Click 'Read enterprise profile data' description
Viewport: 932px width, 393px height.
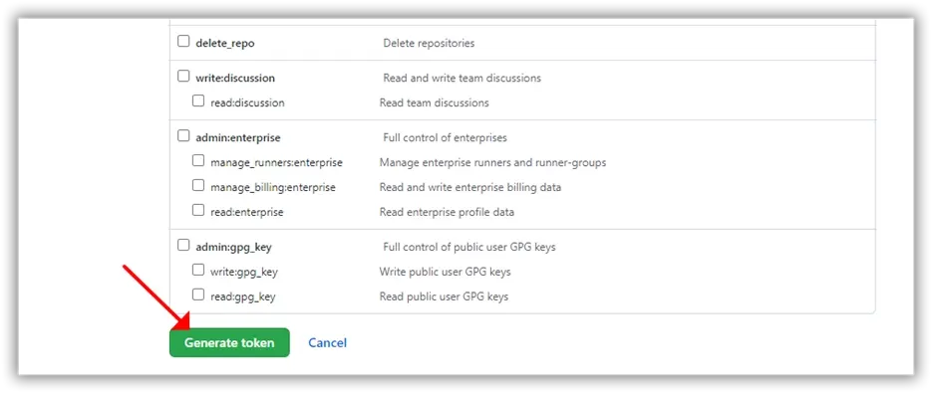tap(447, 212)
